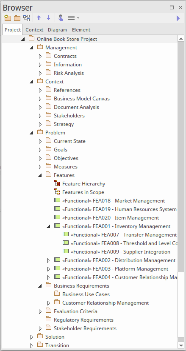
Task: Click the Goals folder icon
Action: [x=48, y=149]
